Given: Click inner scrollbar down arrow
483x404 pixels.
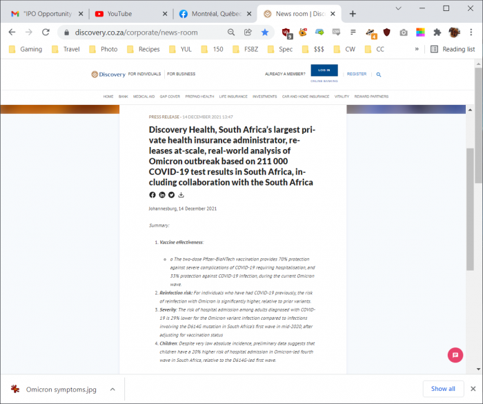Looking at the screenshot, I should 478,369.
